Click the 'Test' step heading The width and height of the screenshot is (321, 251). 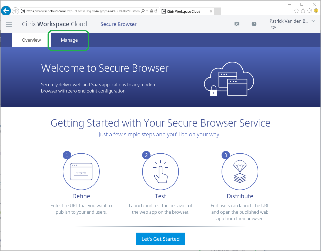point(160,196)
